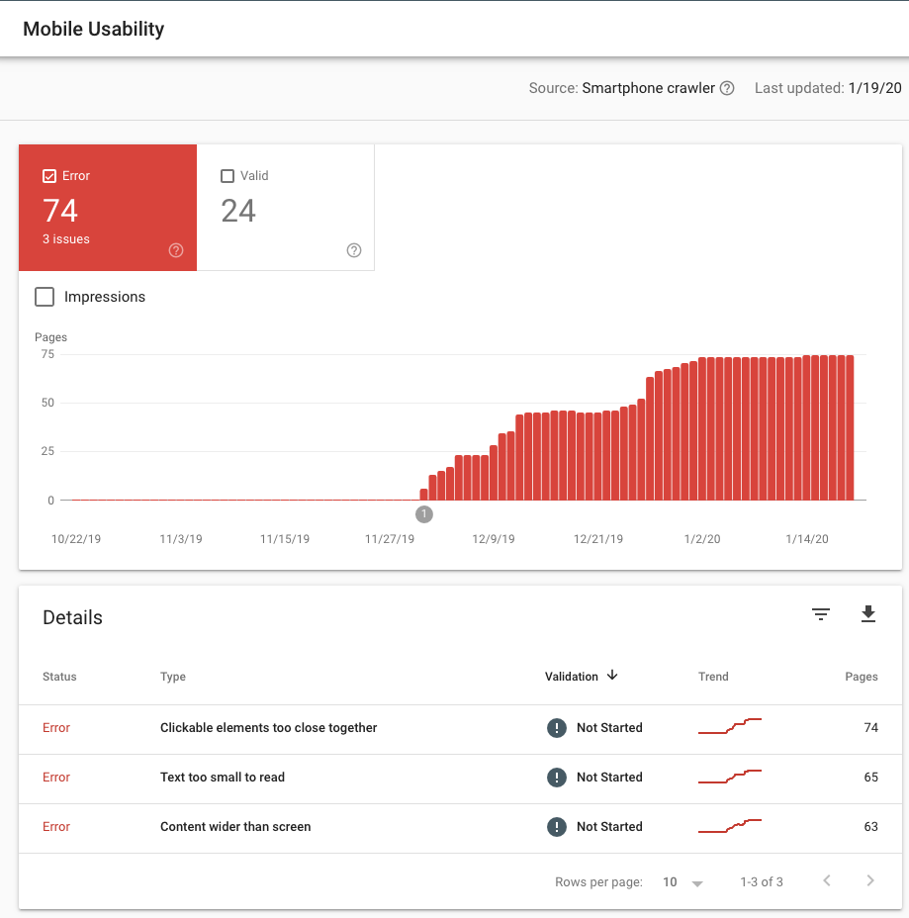Click help icon in Valid card
This screenshot has height=918, width=909.
354,250
